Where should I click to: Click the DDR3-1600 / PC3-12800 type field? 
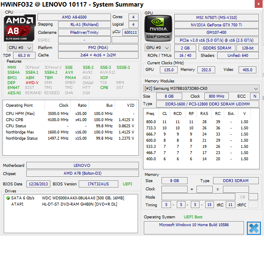pyautogui.click(x=208, y=104)
